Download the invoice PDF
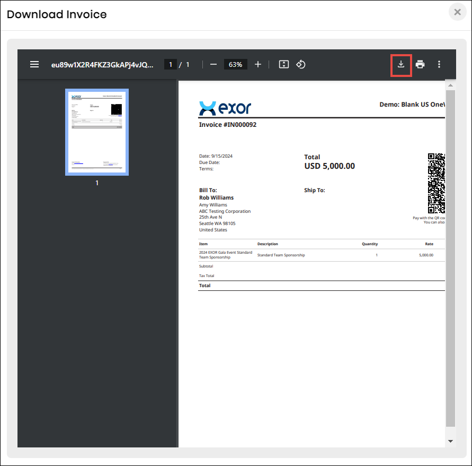 point(401,64)
